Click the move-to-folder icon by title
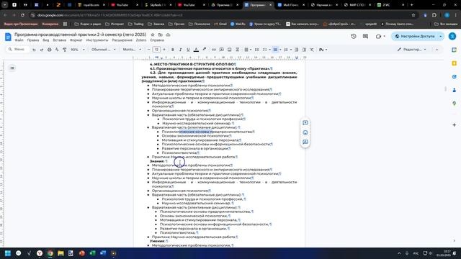This screenshot has height=259, width=461. [x=160, y=35]
